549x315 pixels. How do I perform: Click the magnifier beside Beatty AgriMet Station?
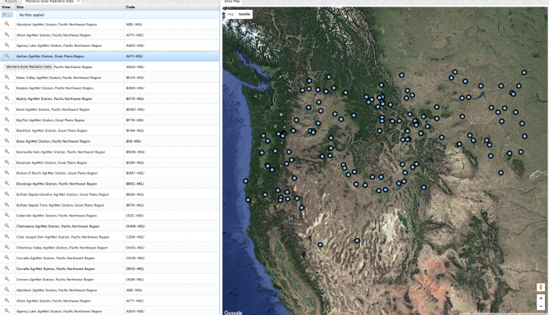coord(7,98)
